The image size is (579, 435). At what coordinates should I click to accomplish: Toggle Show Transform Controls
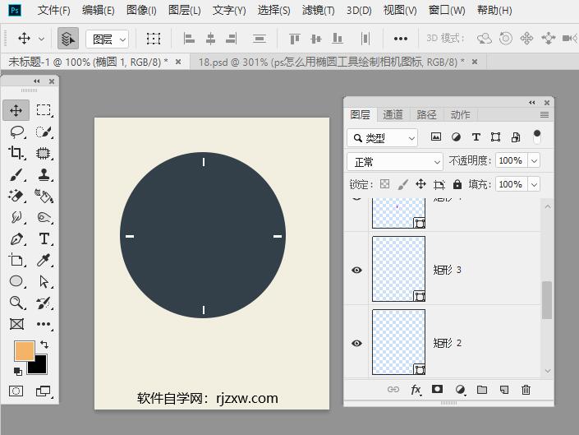pyautogui.click(x=154, y=39)
